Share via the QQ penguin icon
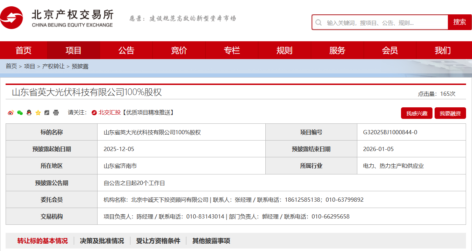The width and height of the screenshot is (472, 251). coord(29,113)
